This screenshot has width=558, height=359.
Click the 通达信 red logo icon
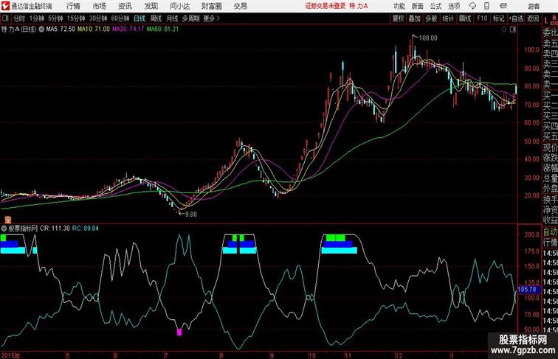5,6
